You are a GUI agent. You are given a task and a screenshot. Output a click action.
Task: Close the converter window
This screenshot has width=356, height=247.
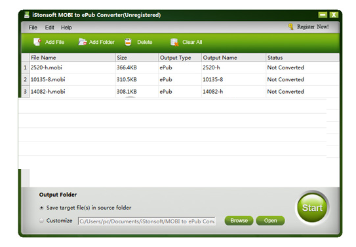point(334,15)
